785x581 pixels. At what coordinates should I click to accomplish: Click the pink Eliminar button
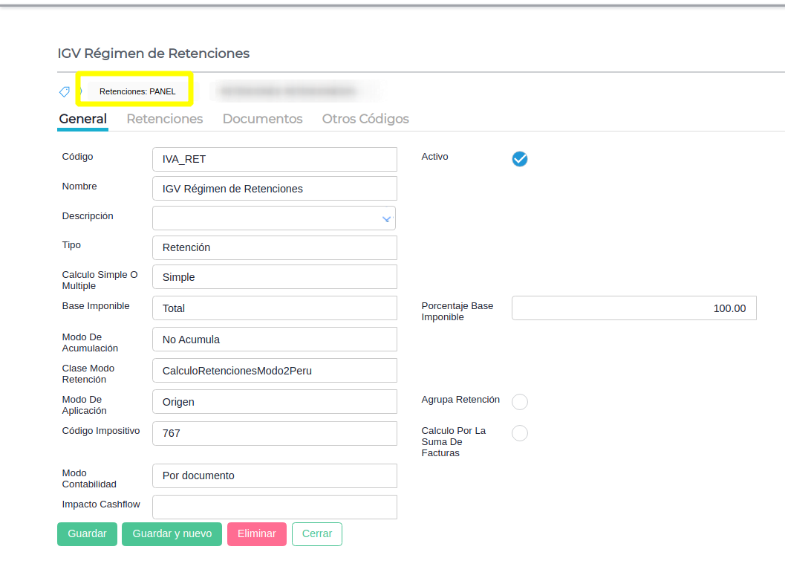(x=257, y=534)
